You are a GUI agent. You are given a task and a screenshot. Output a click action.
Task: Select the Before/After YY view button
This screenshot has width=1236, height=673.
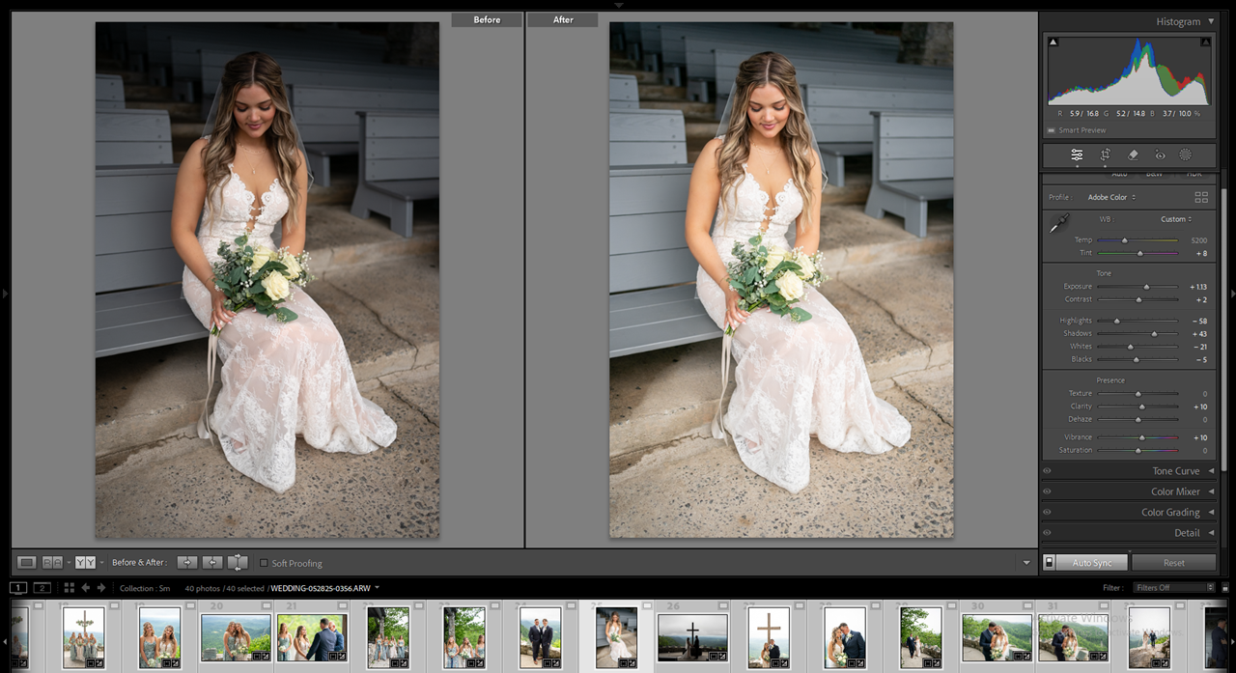[85, 563]
